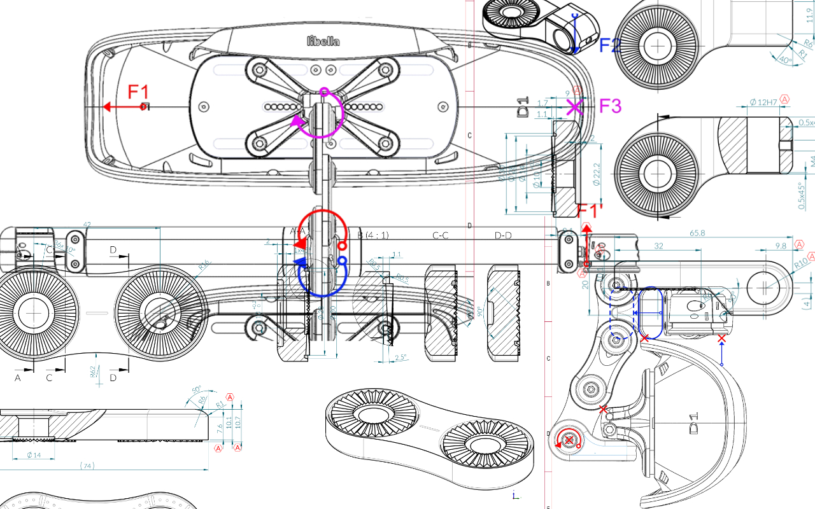This screenshot has width=815, height=509.
Task: Click the small XYZ axis triad icon
Action: pyautogui.click(x=514, y=495)
